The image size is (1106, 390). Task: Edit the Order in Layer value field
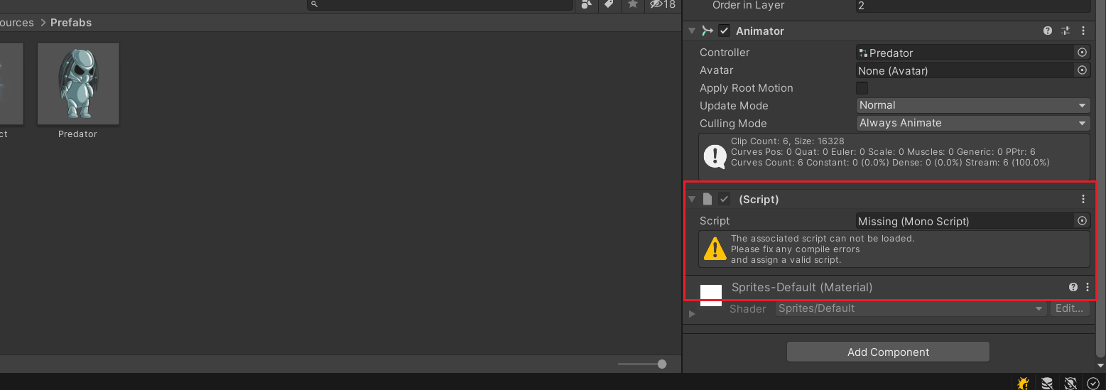tap(973, 6)
